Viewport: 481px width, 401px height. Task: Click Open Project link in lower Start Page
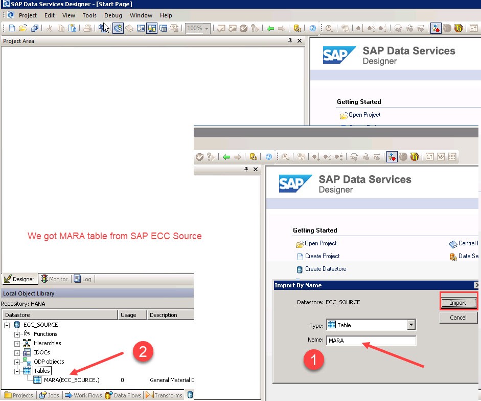click(x=320, y=243)
